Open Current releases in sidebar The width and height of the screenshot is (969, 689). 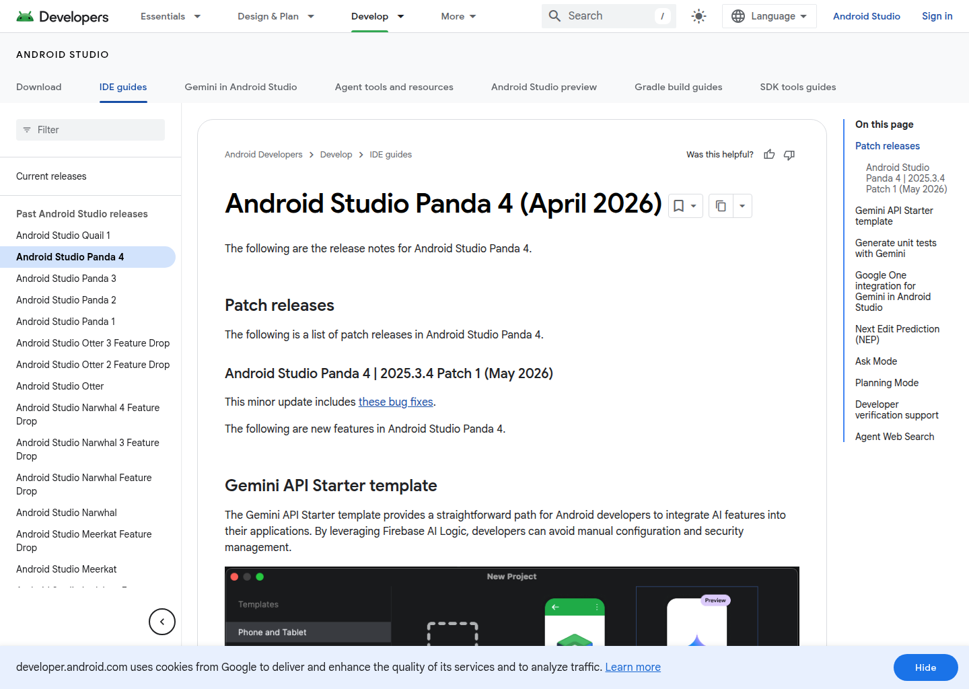tap(51, 176)
